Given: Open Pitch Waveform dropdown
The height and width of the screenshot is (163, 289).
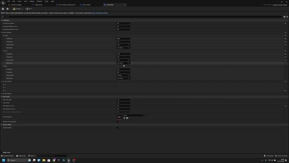Looking at the screenshot, I should pos(123,48).
